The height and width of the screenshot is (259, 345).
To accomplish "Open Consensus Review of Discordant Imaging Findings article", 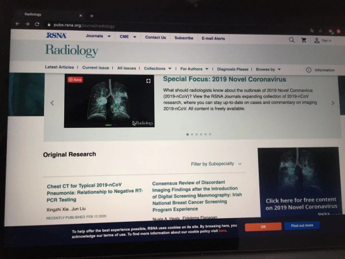I will (197, 196).
